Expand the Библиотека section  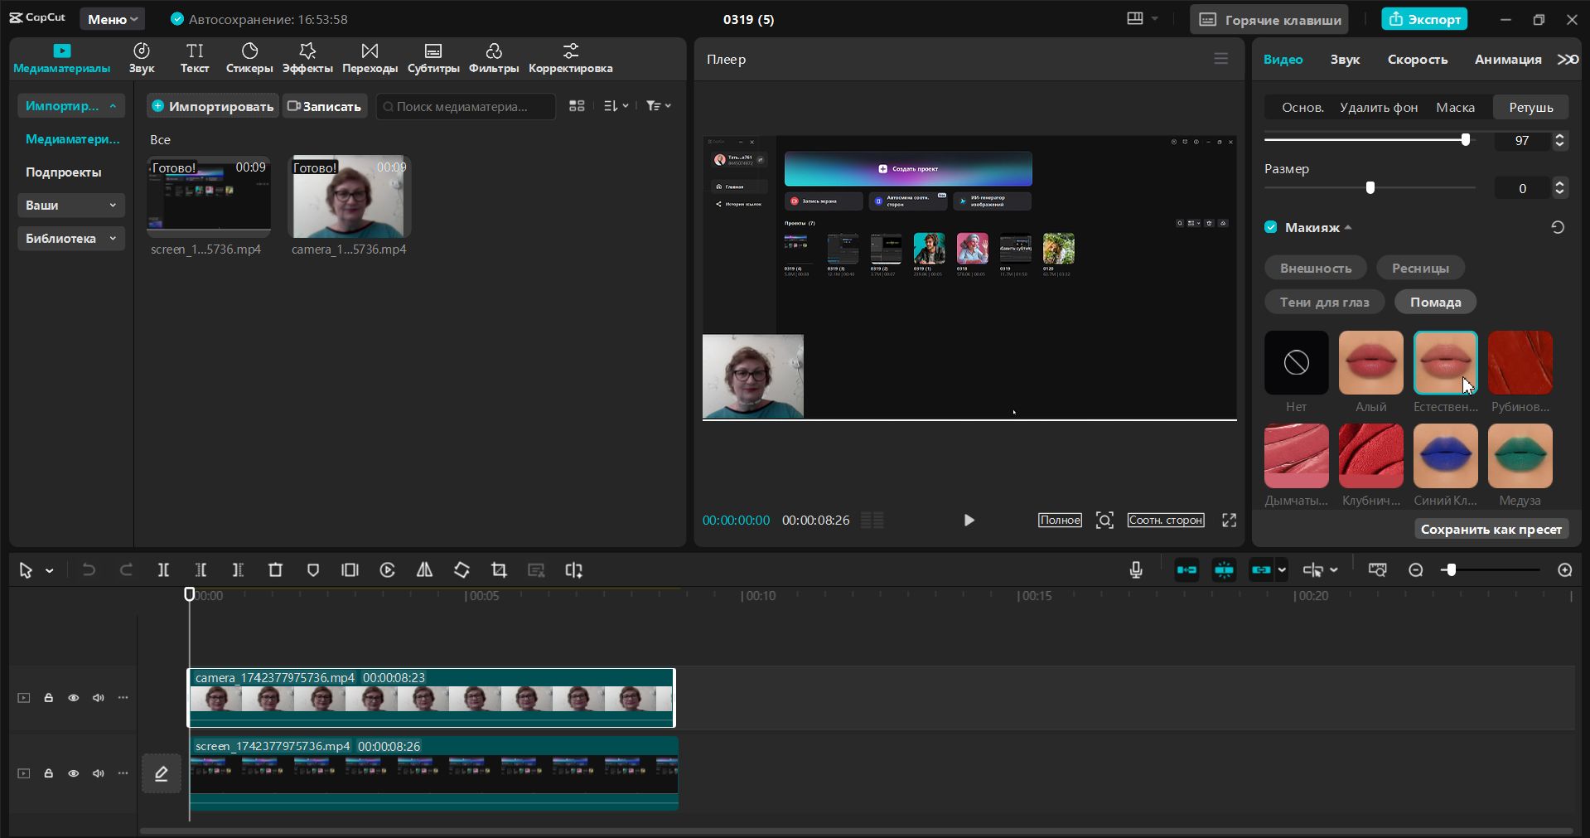[x=70, y=239]
